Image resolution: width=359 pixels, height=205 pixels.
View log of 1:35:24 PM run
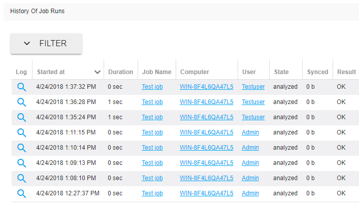pos(21,117)
